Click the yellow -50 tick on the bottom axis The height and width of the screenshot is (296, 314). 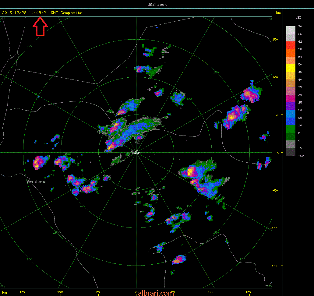coord(97,292)
